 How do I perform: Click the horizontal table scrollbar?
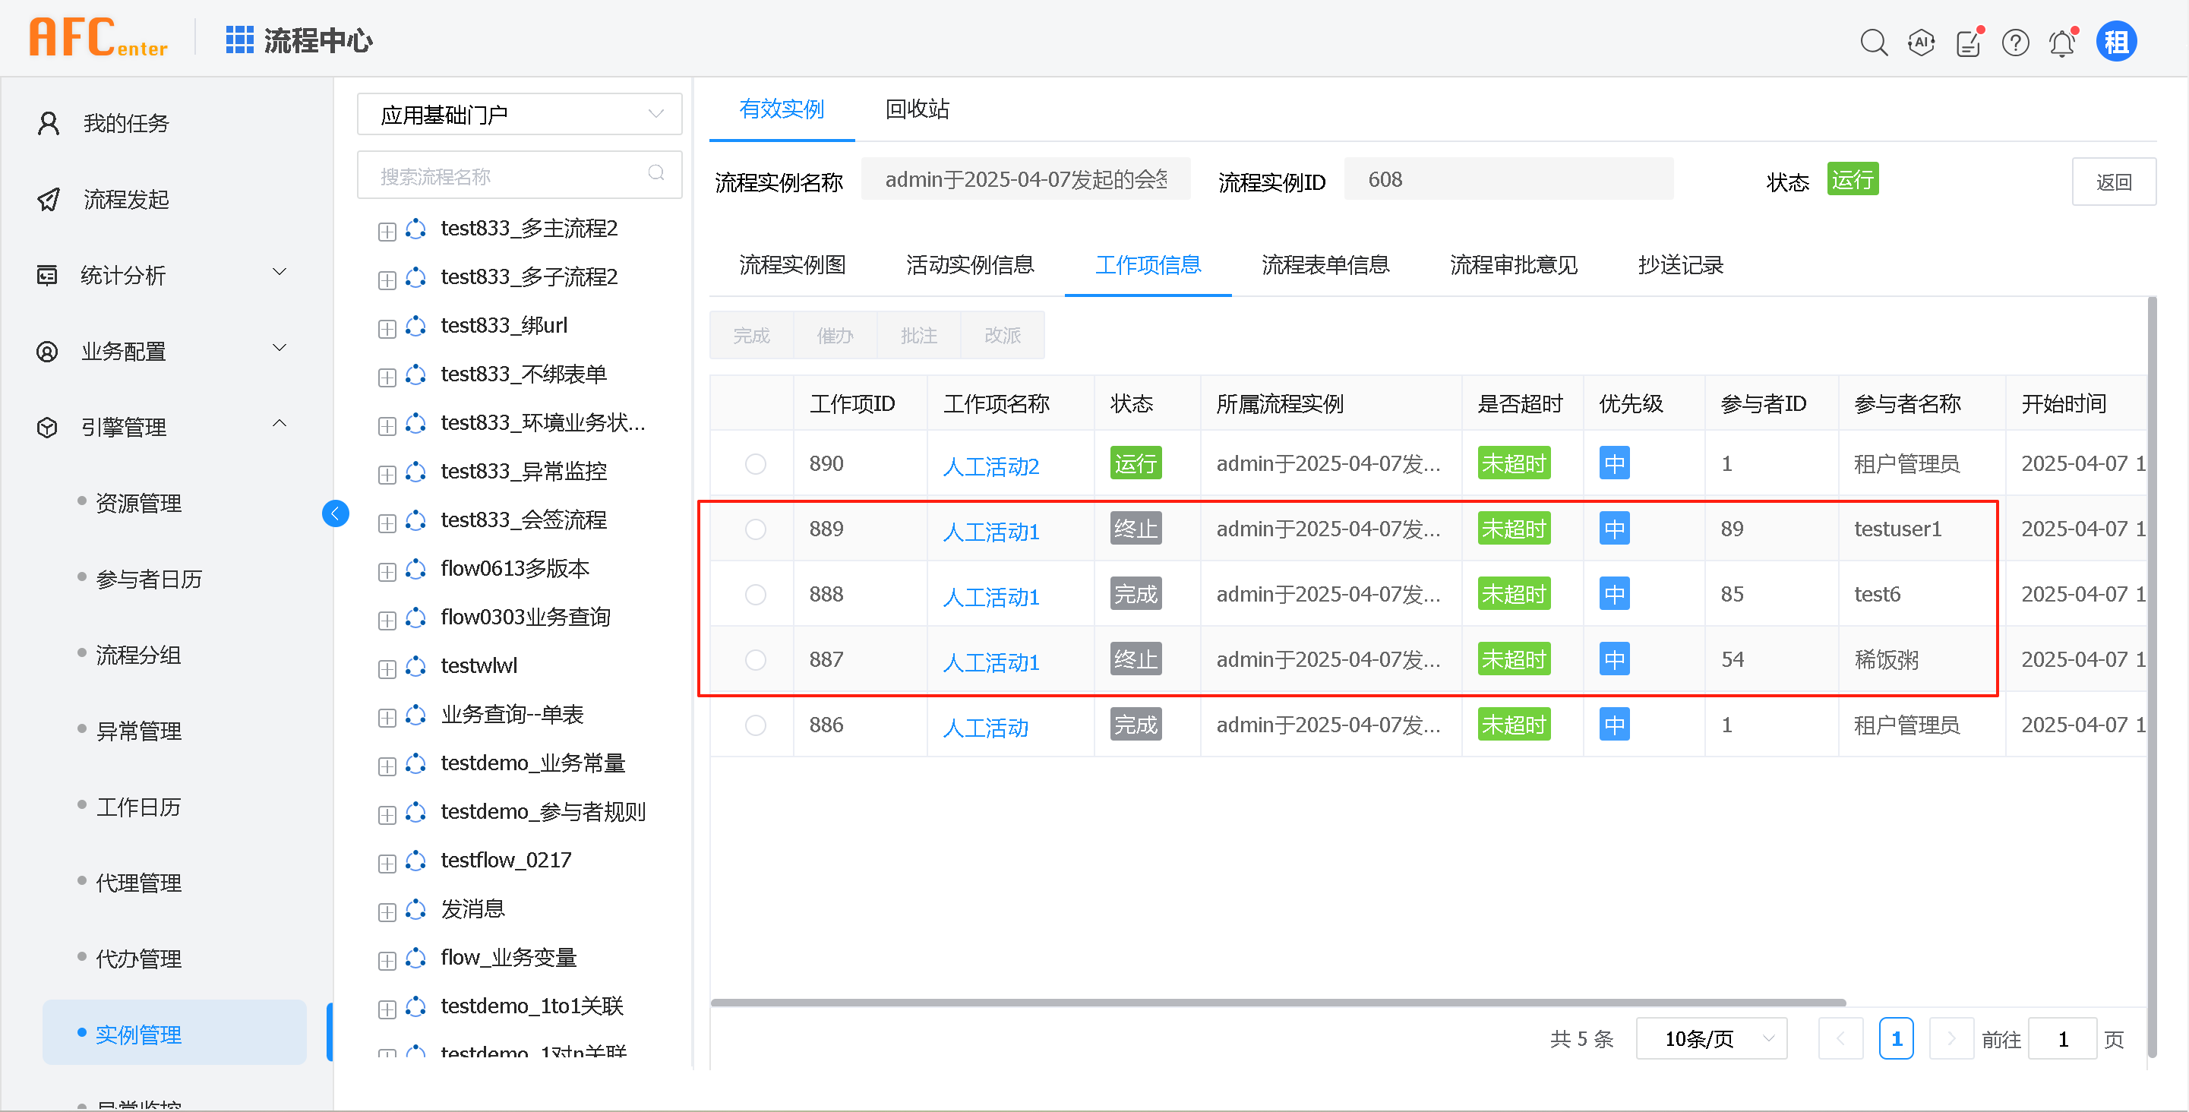1278,1003
